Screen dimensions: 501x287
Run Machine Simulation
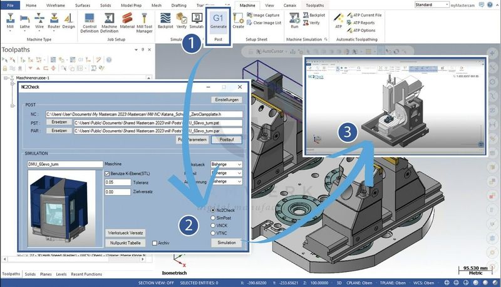[294, 21]
